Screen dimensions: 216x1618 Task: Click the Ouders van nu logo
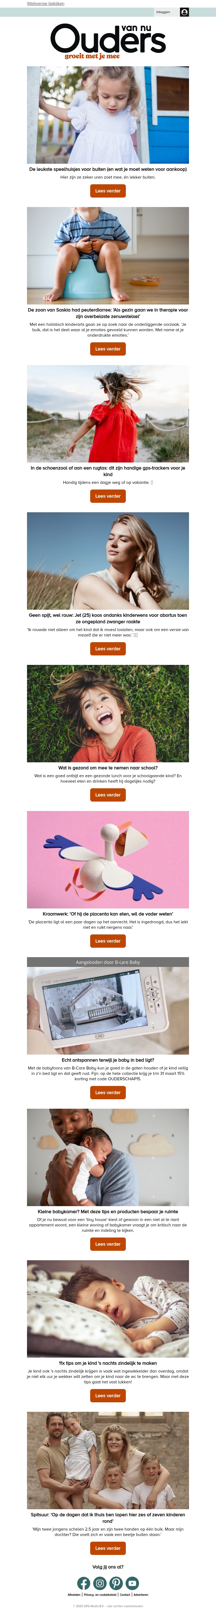108,41
